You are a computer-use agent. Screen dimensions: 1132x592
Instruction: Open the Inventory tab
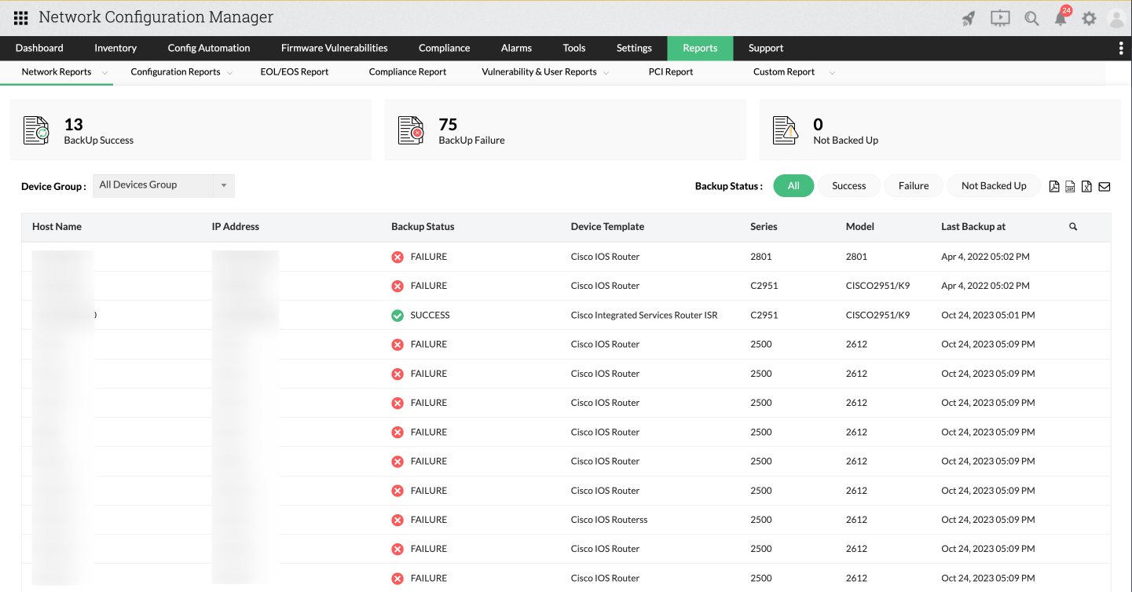(115, 48)
